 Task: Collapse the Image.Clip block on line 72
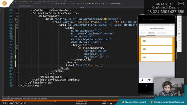17,45
